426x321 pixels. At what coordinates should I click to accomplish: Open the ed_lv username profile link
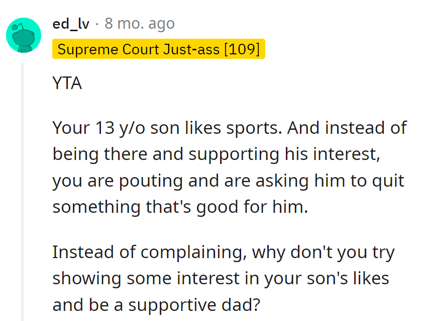[x=70, y=23]
